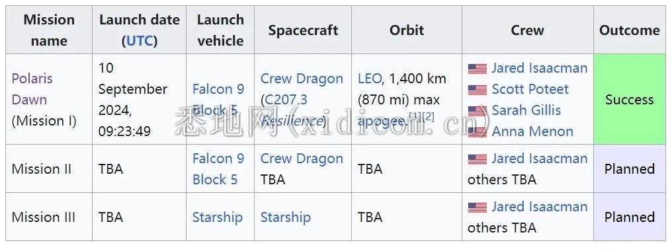Image resolution: width=672 pixels, height=251 pixels.
Task: Open Starship launch vehicle link
Action: coord(218,217)
